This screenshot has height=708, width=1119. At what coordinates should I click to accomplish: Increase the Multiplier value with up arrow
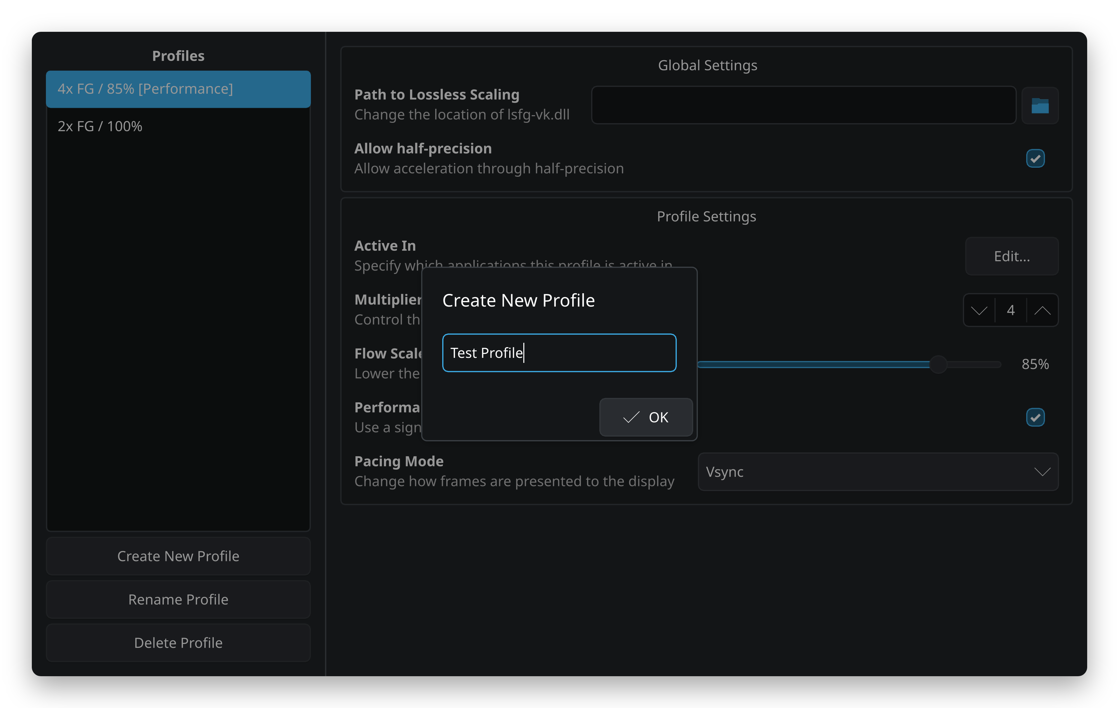1042,310
